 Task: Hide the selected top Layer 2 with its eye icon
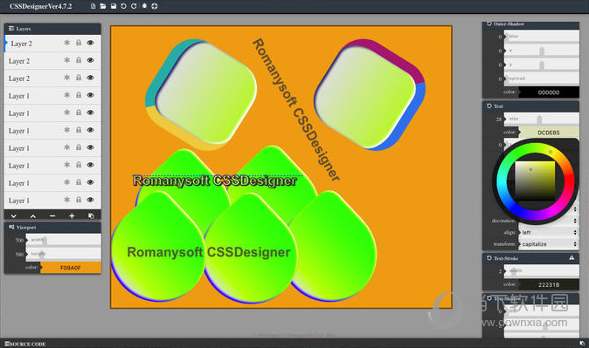pyautogui.click(x=90, y=43)
